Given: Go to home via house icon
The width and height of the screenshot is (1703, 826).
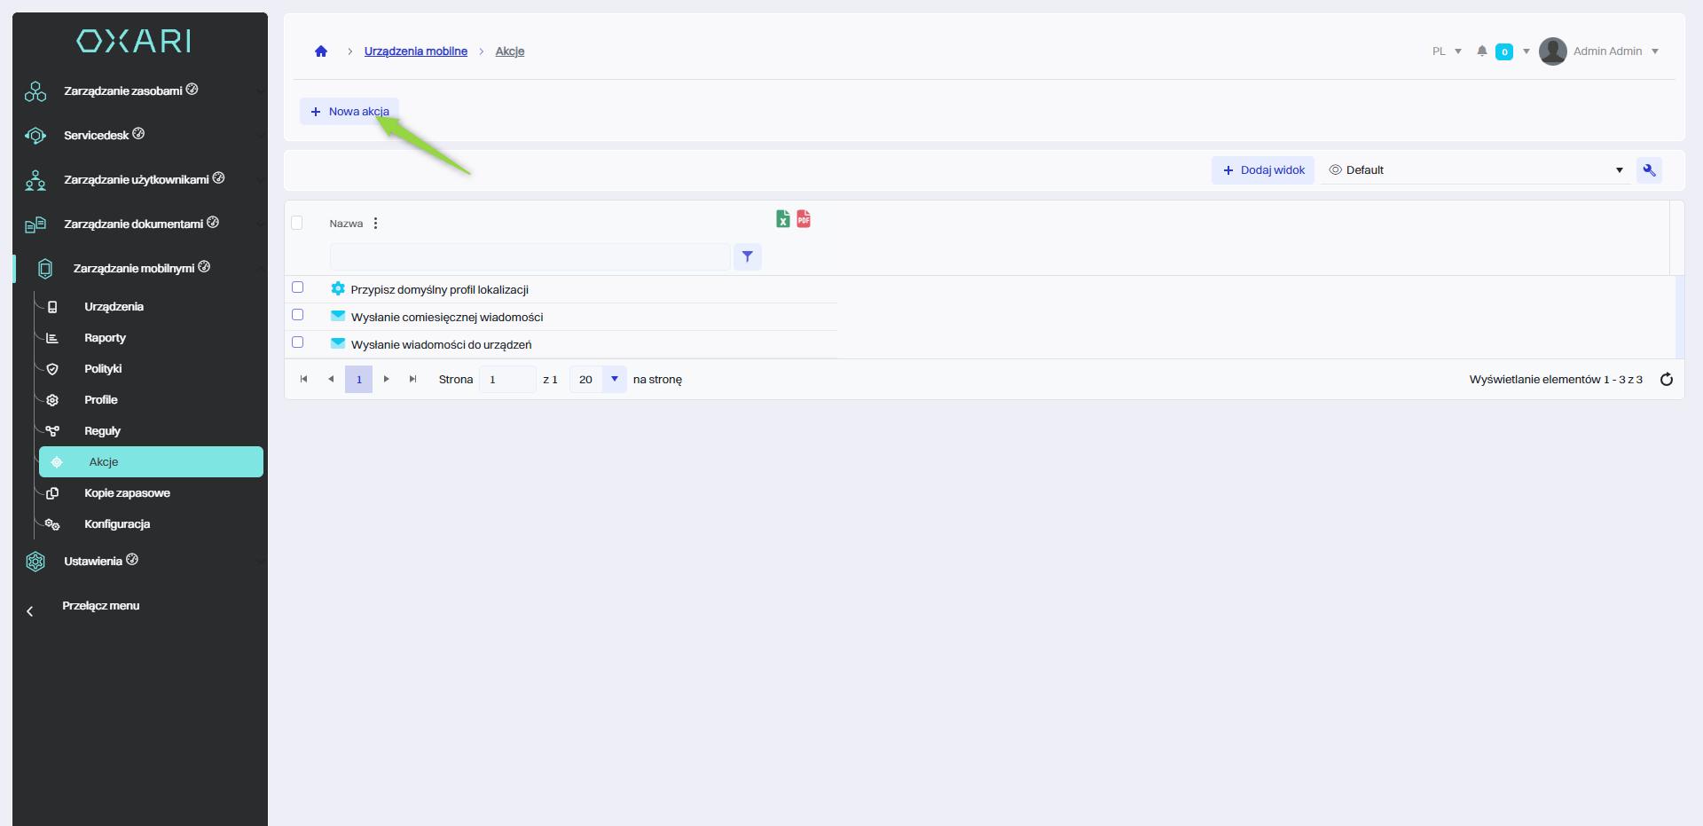Looking at the screenshot, I should (x=321, y=51).
